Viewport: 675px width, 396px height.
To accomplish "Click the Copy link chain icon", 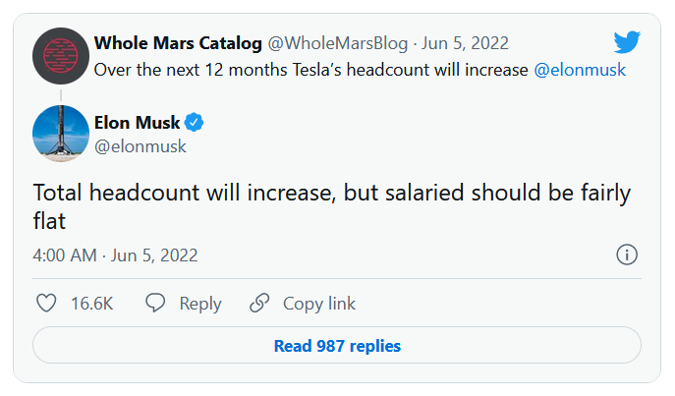I will 259,304.
